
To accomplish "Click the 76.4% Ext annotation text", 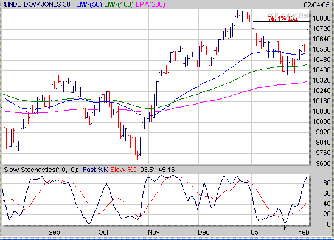I will click(x=283, y=18).
